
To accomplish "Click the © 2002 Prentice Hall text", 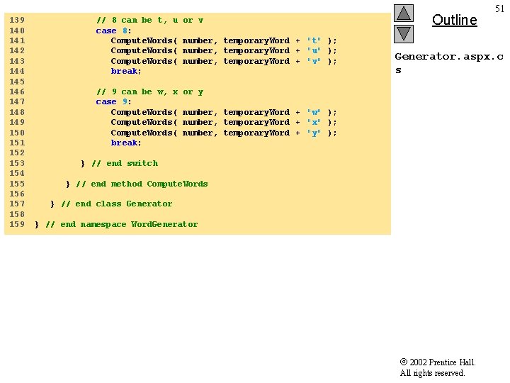I will click(x=438, y=362).
